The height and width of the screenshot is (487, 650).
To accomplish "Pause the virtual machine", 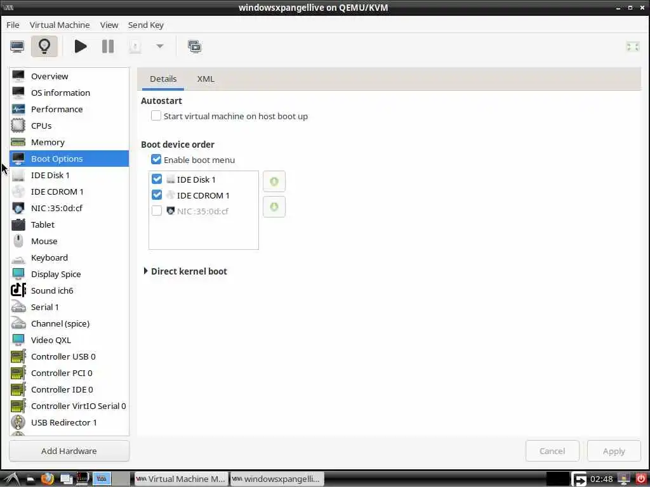I will tap(108, 46).
